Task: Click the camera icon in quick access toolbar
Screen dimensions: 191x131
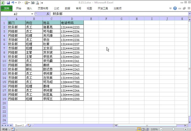Action: click(x=33, y=3)
